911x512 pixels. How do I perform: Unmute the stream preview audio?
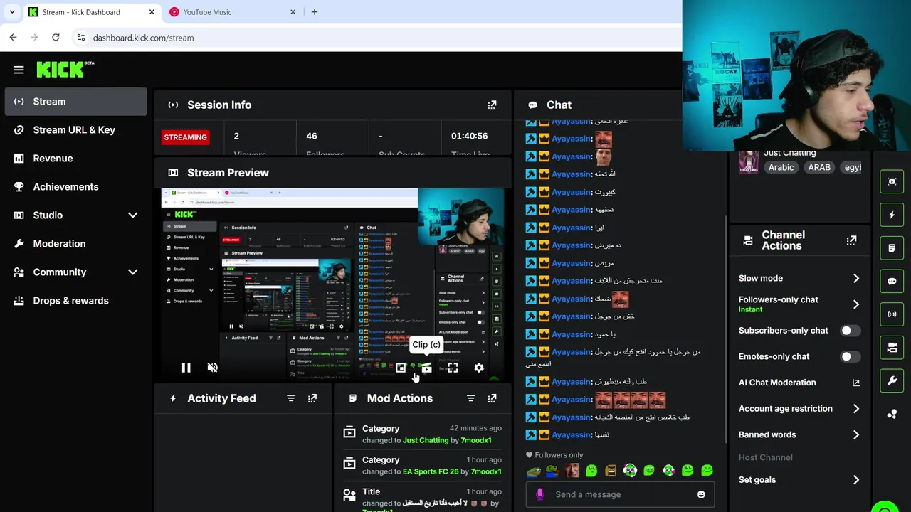pos(212,368)
